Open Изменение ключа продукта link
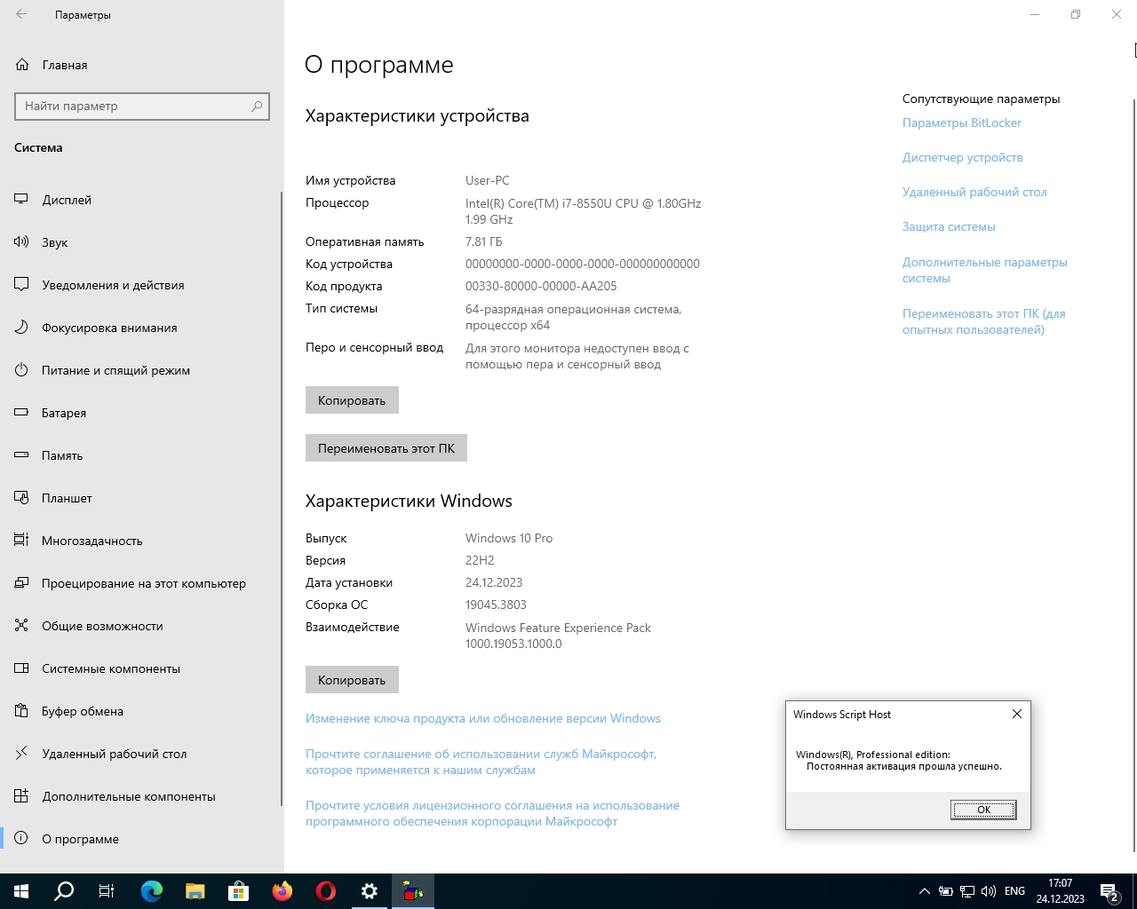The width and height of the screenshot is (1137, 909). coord(483,718)
